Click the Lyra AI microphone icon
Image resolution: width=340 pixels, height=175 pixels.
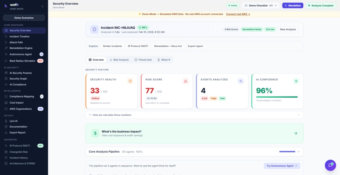click(x=6, y=121)
